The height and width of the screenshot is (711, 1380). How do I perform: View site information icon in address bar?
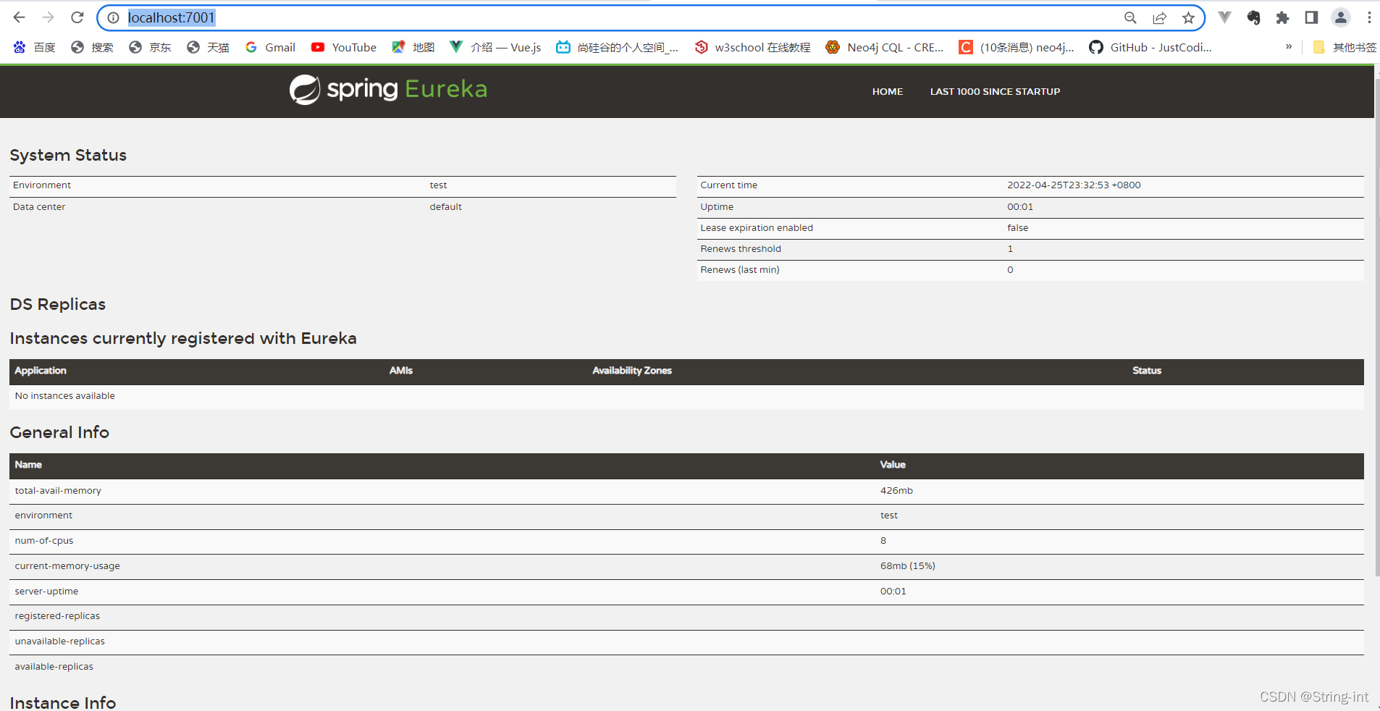(114, 17)
